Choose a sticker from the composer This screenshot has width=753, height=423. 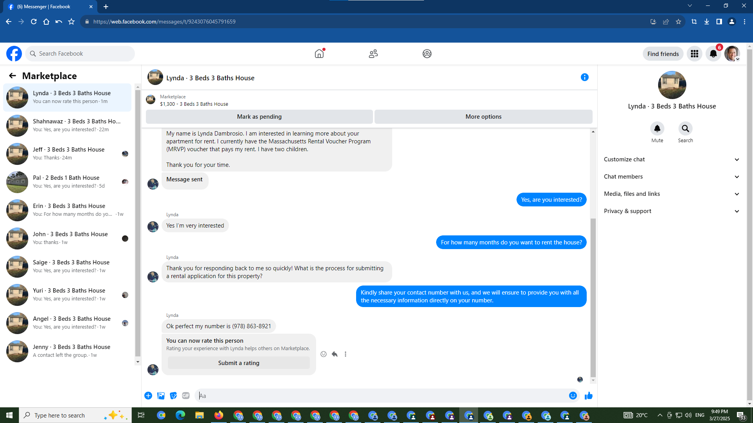173,396
